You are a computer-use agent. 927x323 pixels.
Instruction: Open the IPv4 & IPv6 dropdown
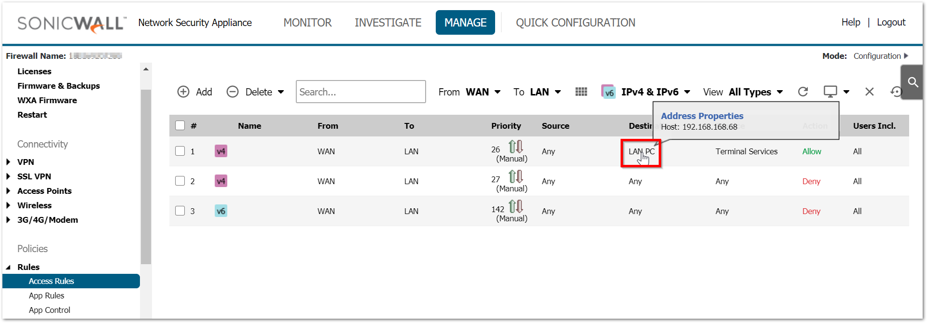[656, 92]
